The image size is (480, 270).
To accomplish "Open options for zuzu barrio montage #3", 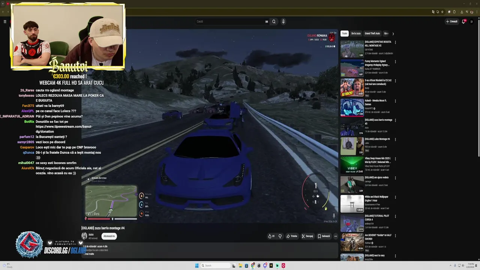I will 395,120.
